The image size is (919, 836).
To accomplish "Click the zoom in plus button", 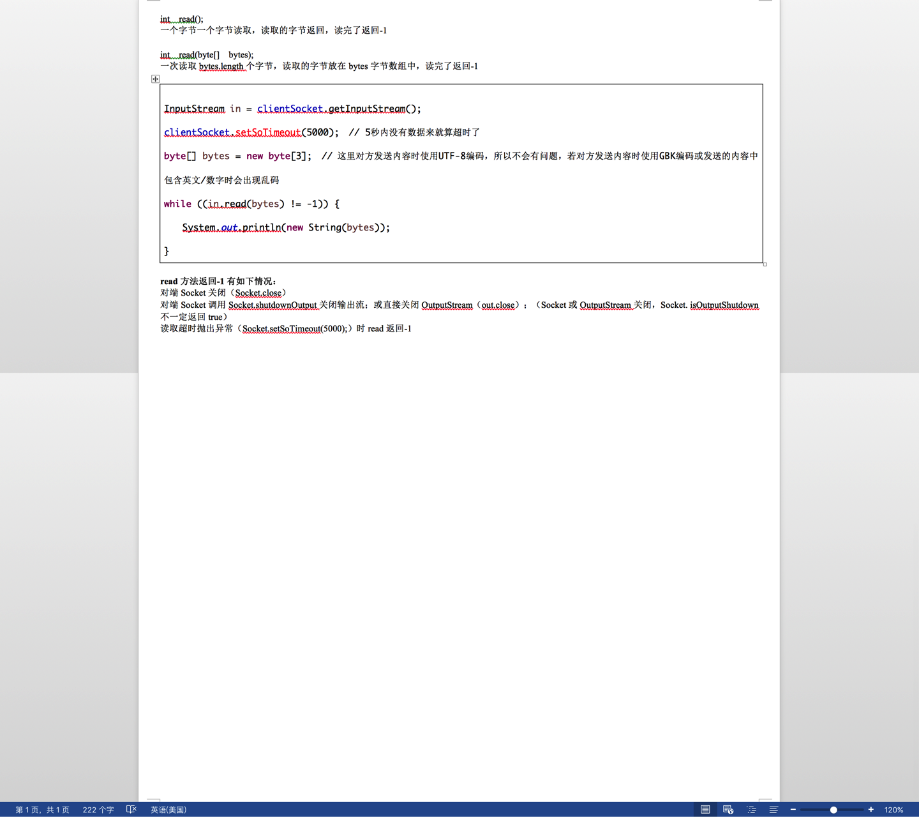I will click(x=871, y=809).
